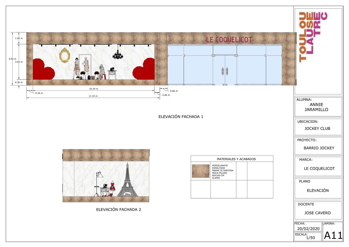Select the 0.66 m dimension

click(x=174, y=91)
